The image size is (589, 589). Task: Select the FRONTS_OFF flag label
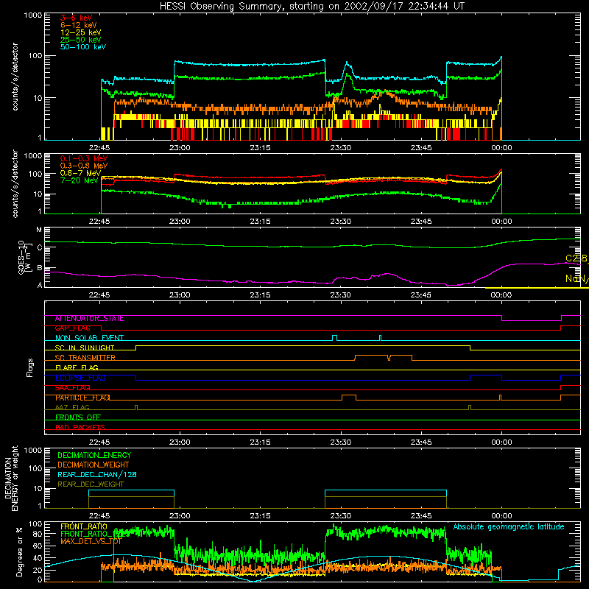[78, 417]
